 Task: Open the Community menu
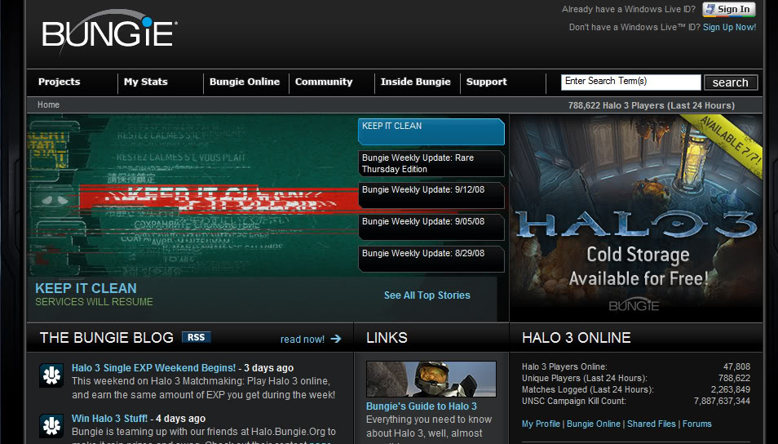324,82
